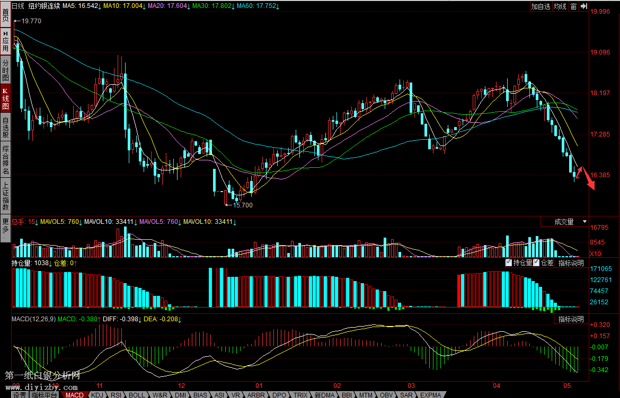Open the 应用 sidebar item
This screenshot has height=398, width=620.
pyautogui.click(x=5, y=40)
